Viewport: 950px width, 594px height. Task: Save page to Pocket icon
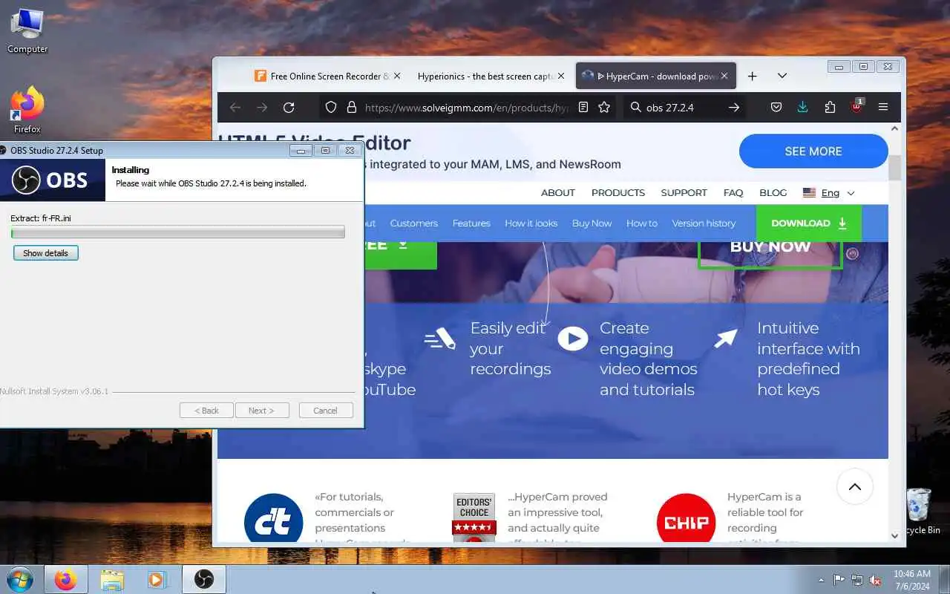776,107
